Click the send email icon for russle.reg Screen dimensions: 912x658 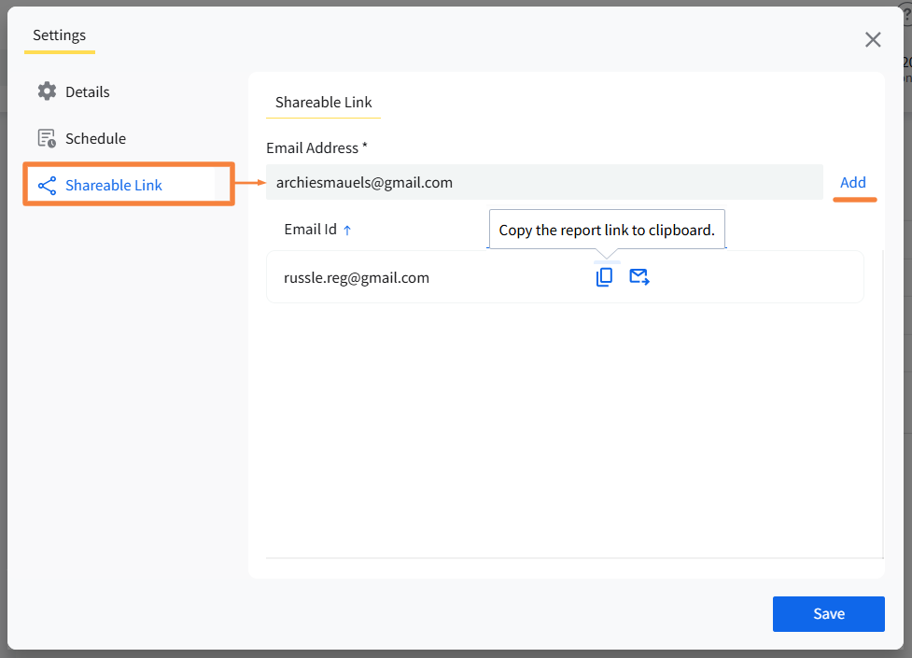[x=639, y=277]
